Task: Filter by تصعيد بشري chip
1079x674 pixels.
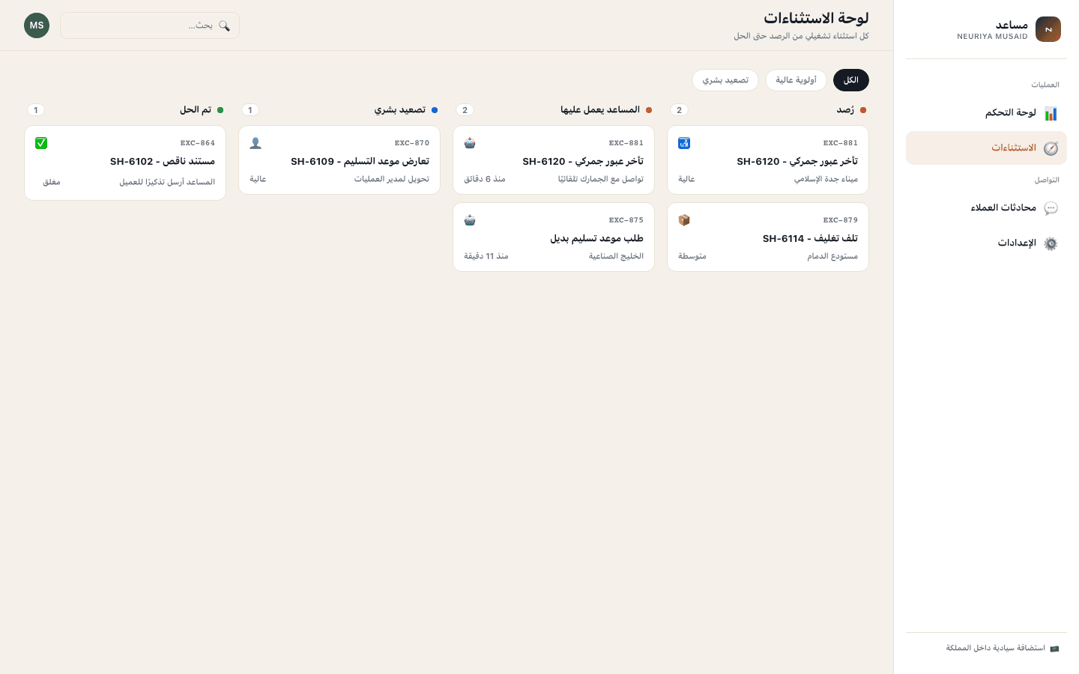Action: [x=725, y=80]
